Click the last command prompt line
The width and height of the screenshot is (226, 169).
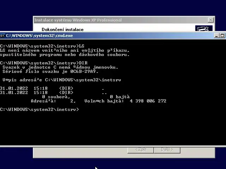click(39, 109)
